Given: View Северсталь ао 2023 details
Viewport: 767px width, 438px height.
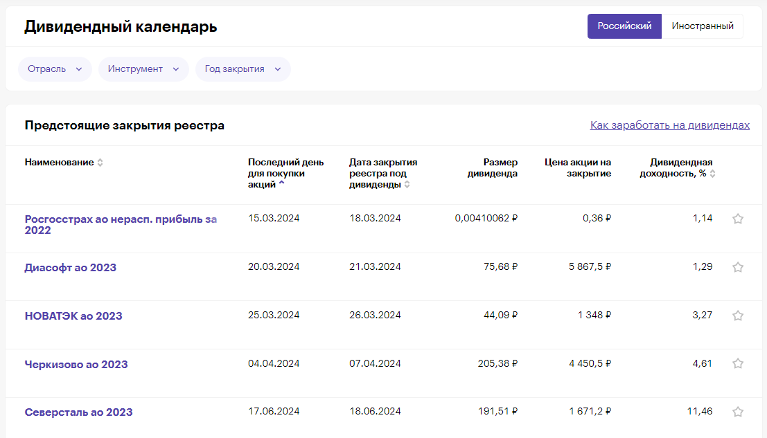Looking at the screenshot, I should (78, 412).
